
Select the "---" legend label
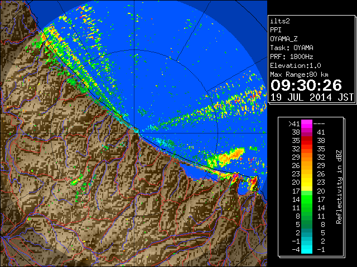pos(319,124)
